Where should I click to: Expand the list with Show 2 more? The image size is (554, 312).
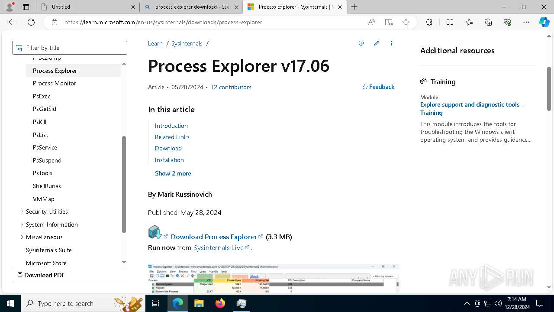tap(173, 173)
